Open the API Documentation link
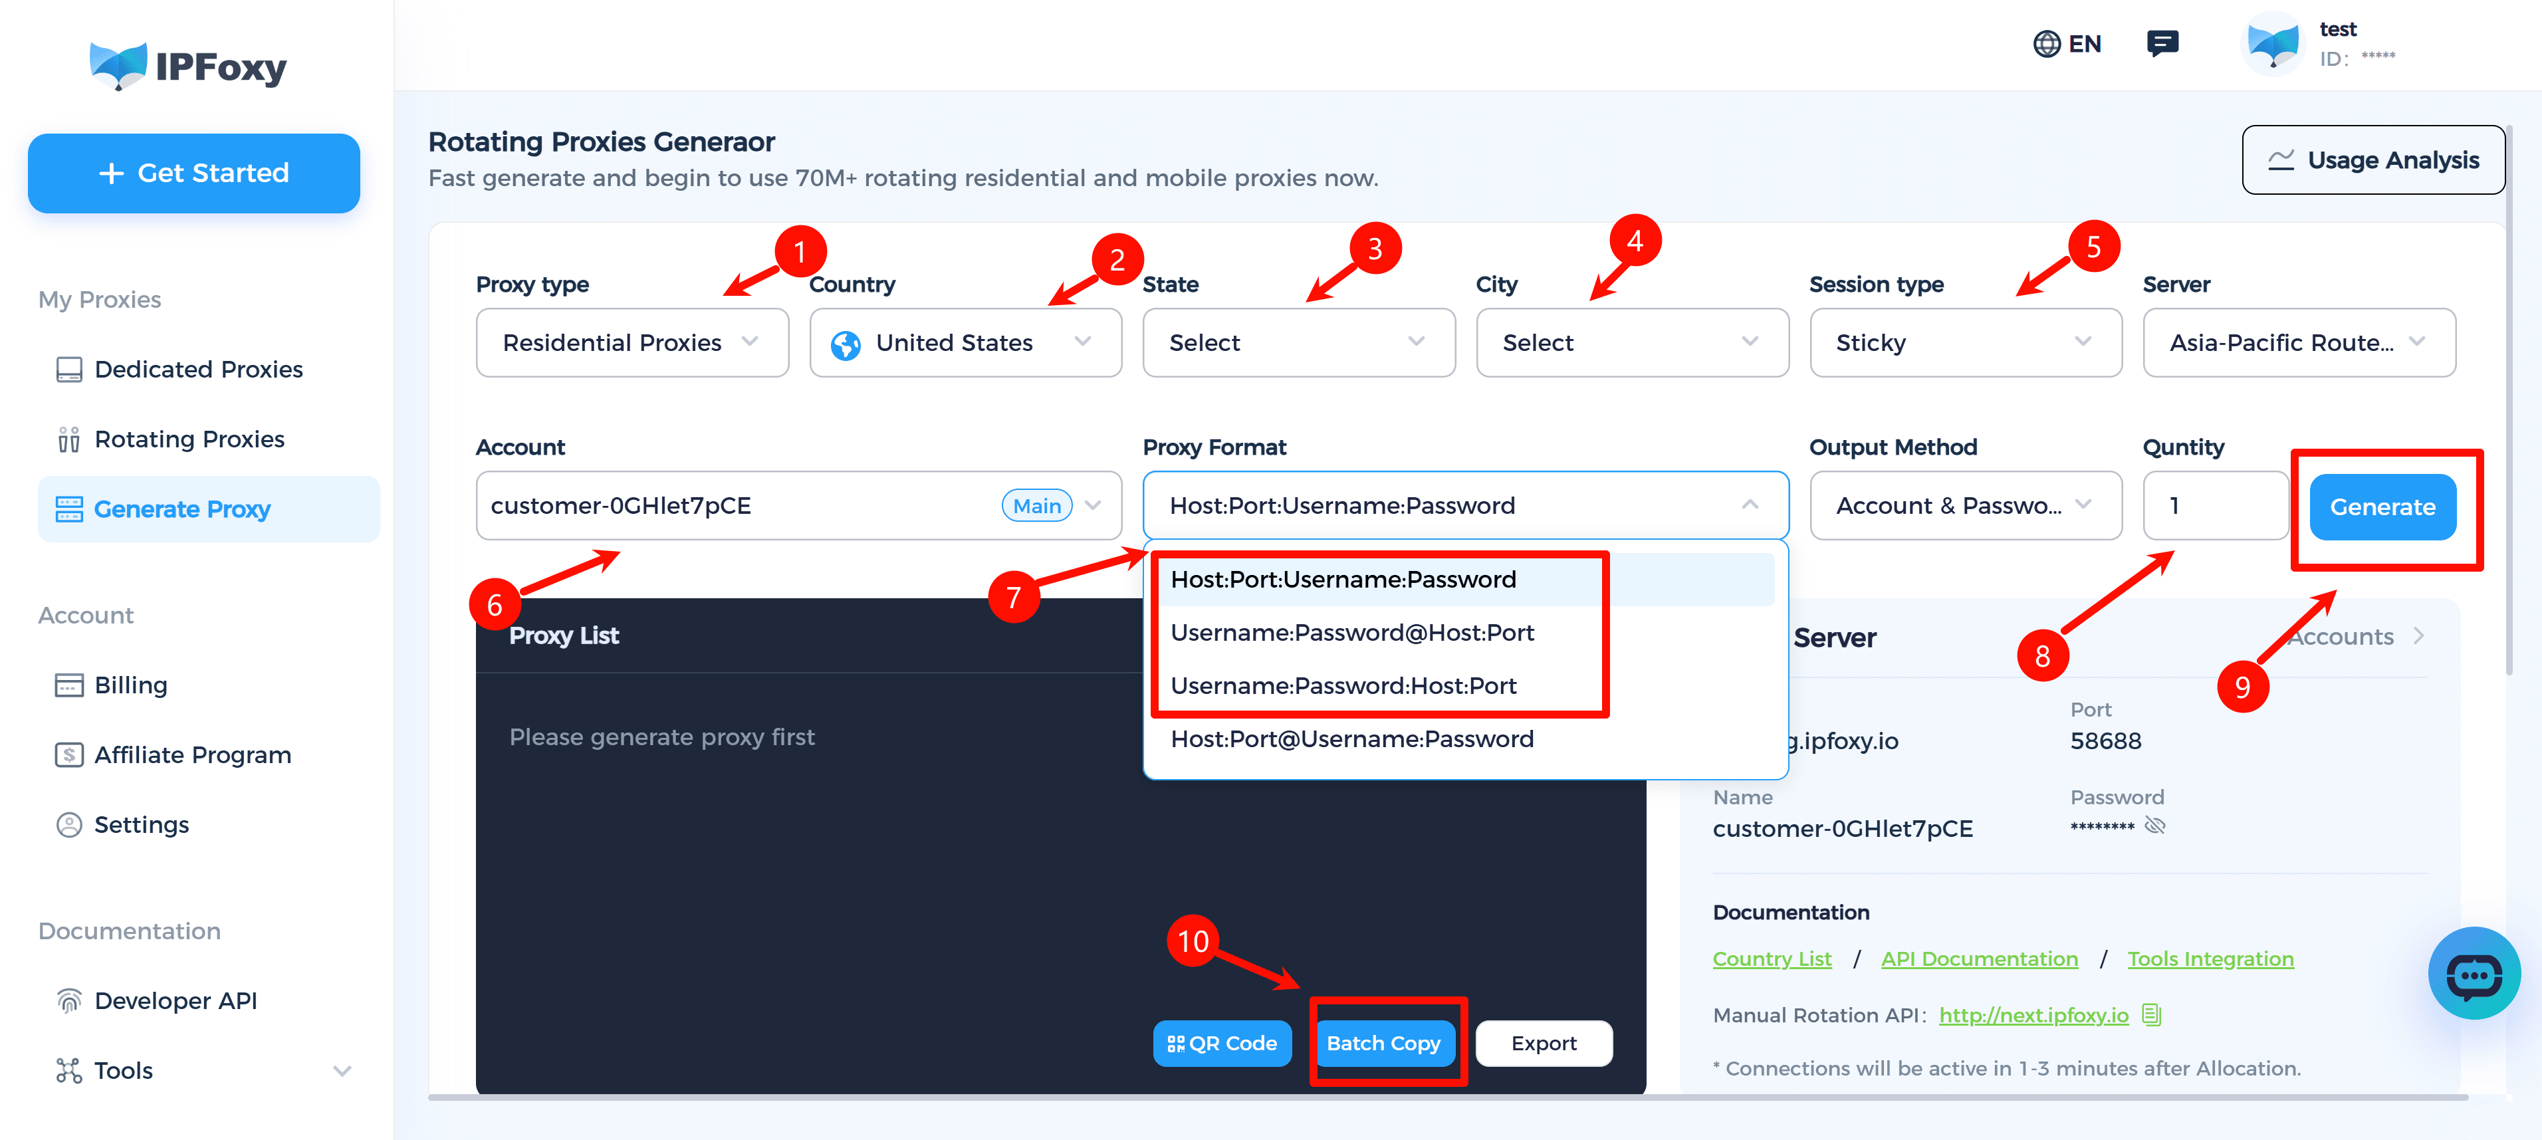The image size is (2542, 1140). [1978, 959]
